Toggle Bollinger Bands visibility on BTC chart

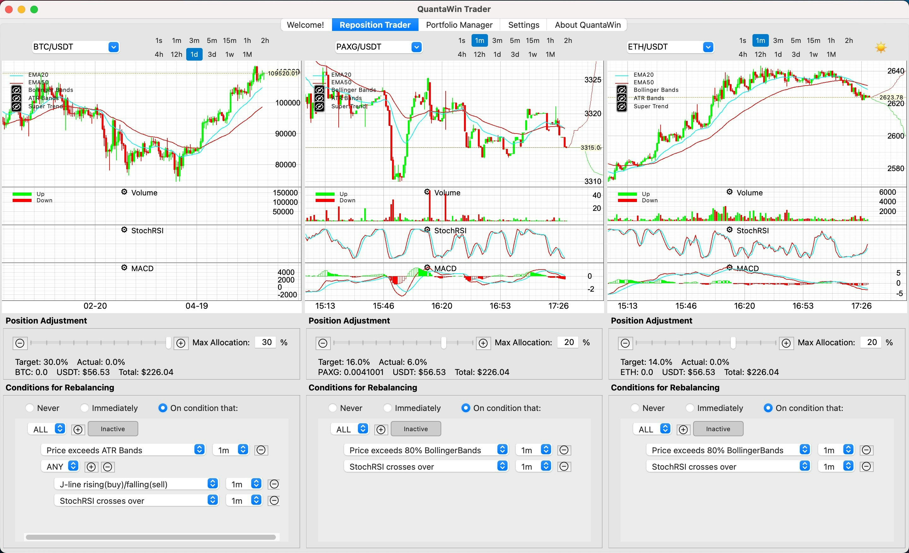[16, 90]
